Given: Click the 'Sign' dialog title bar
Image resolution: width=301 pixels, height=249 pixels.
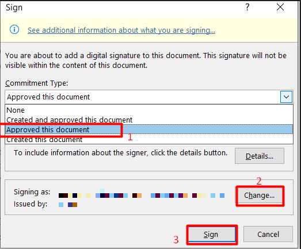Looking at the screenshot, I should pyautogui.click(x=123, y=7).
